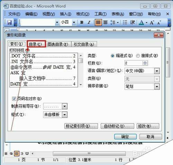Open the 文件(F) menu
The image size is (173, 165).
pyautogui.click(x=14, y=14)
